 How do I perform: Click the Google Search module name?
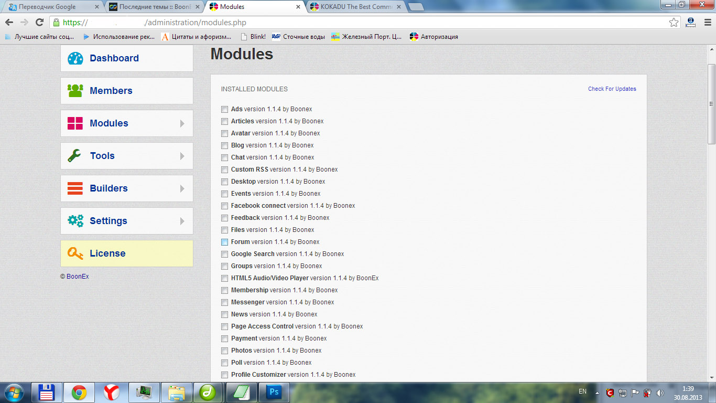coord(253,254)
